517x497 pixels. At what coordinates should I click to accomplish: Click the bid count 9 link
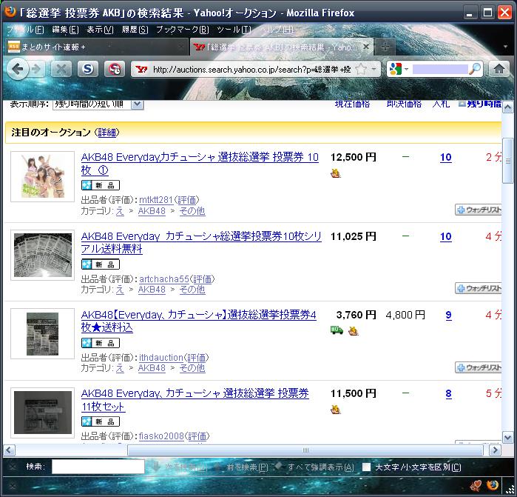point(448,315)
